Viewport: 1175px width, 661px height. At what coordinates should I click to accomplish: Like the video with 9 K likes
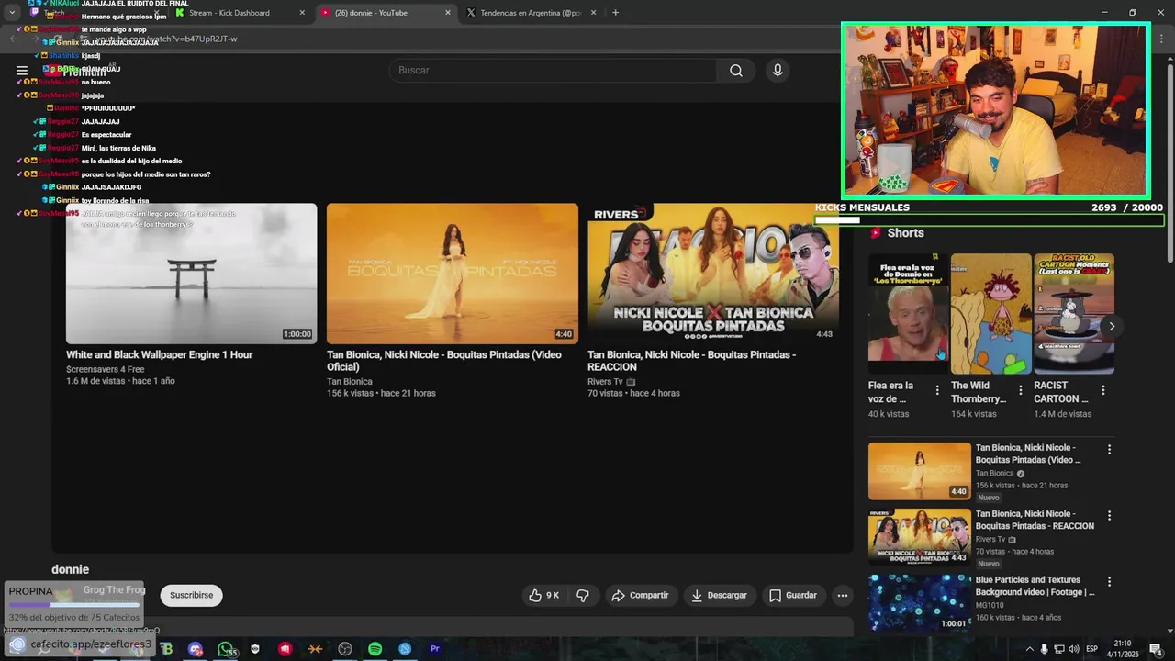543,595
